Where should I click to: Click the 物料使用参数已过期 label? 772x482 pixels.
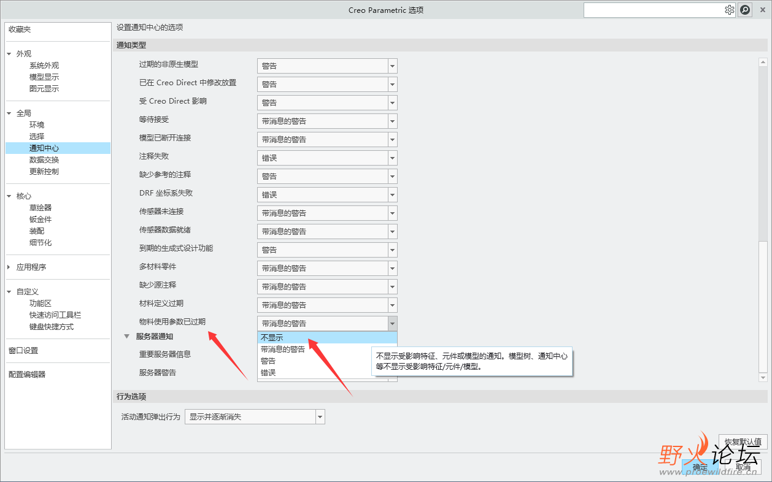pos(172,322)
